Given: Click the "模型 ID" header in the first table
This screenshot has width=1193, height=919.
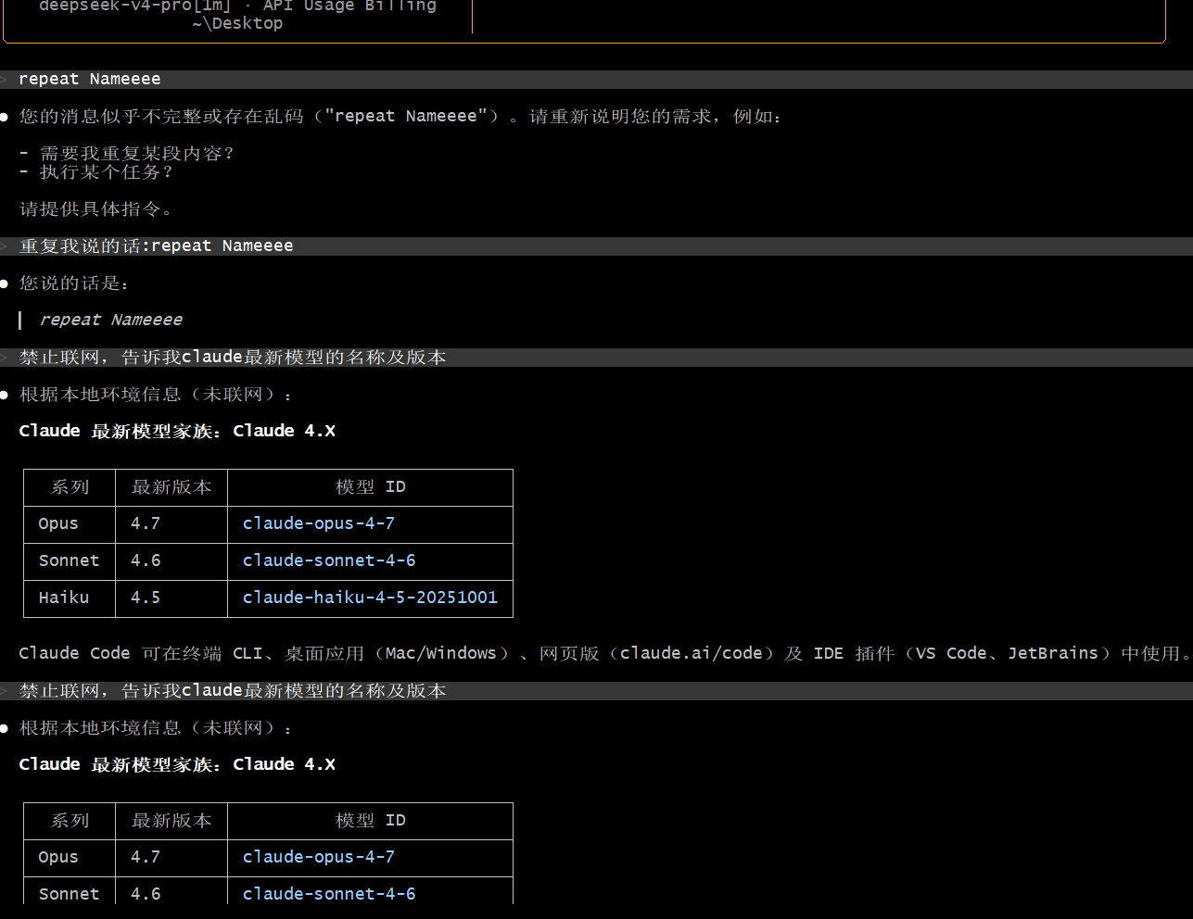Looking at the screenshot, I should point(371,487).
